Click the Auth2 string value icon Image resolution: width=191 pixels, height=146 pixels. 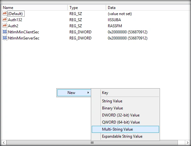point(4,26)
